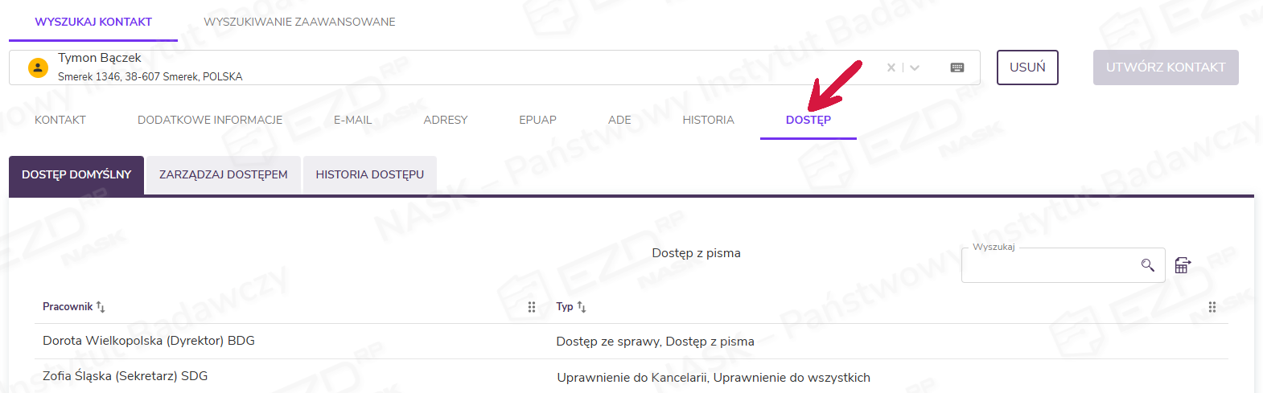Select the ZARZĄDZAJ DOSTĘPEM tab

click(223, 174)
